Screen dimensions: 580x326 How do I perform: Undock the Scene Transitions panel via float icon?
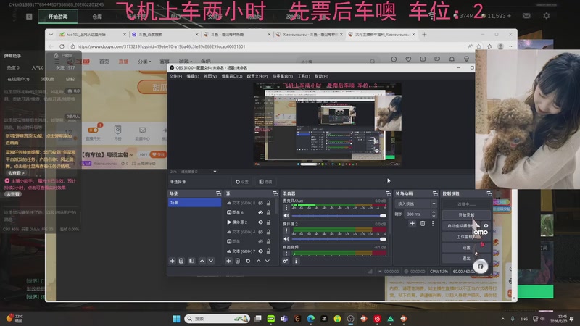435,193
